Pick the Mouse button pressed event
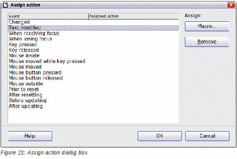The height and width of the screenshot is (159, 237). pos(93,72)
